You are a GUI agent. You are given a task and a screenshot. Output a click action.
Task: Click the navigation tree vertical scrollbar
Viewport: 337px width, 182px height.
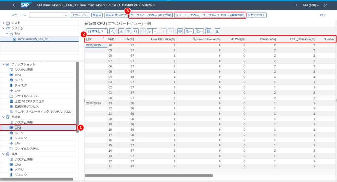pos(78,97)
